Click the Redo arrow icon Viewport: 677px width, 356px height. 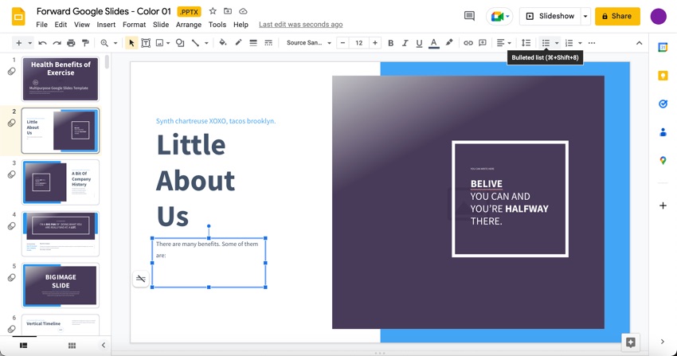pos(57,43)
